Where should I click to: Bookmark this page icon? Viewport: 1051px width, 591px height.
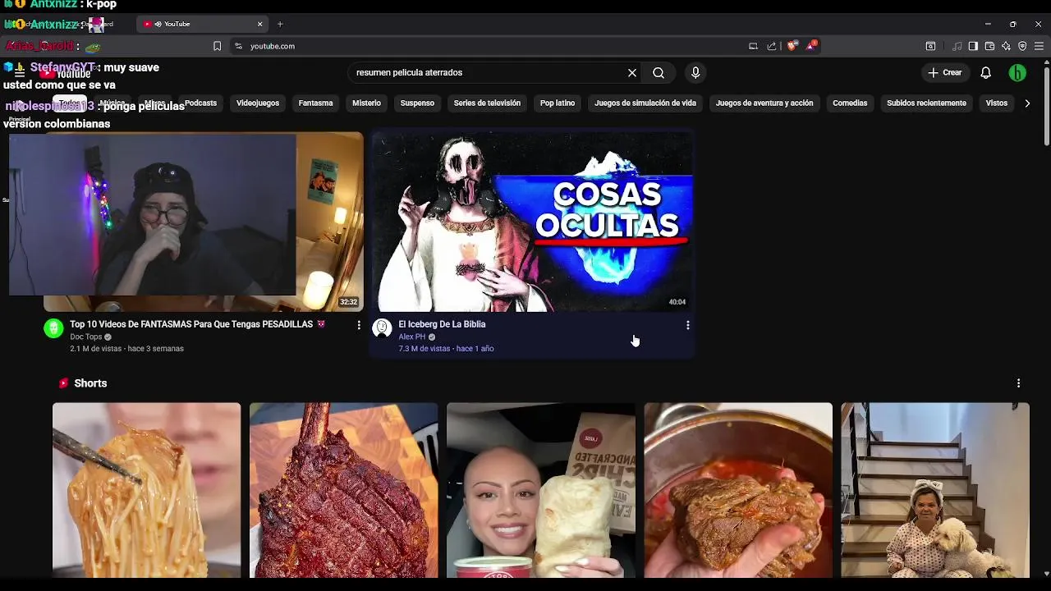click(x=217, y=46)
